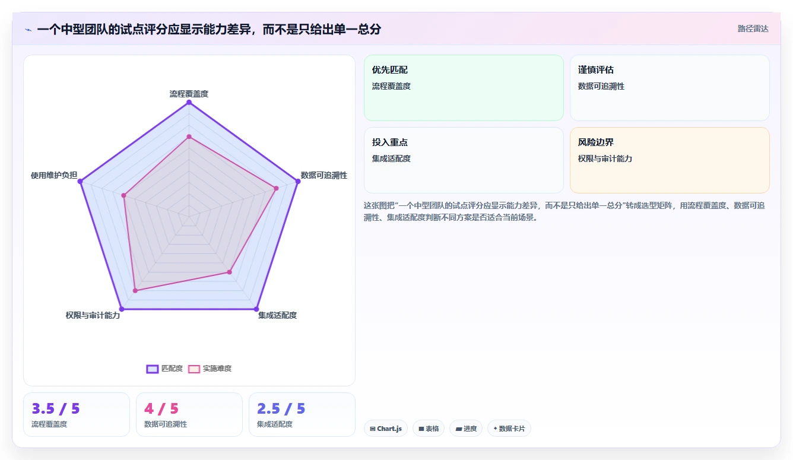Click the pink 实施难度 point on 数据可追溯性 axis

point(276,188)
